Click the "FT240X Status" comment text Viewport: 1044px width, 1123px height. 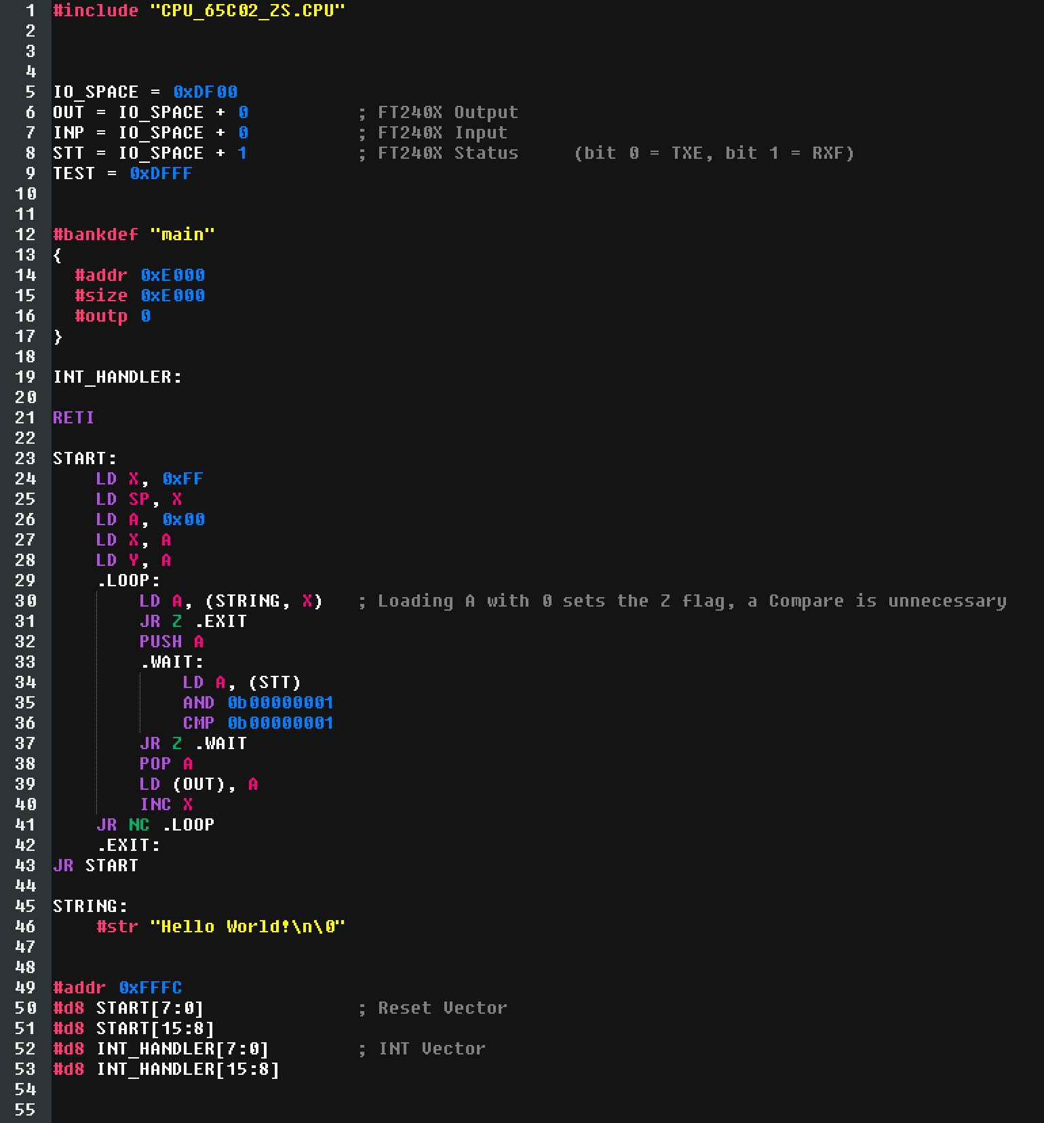pos(448,153)
